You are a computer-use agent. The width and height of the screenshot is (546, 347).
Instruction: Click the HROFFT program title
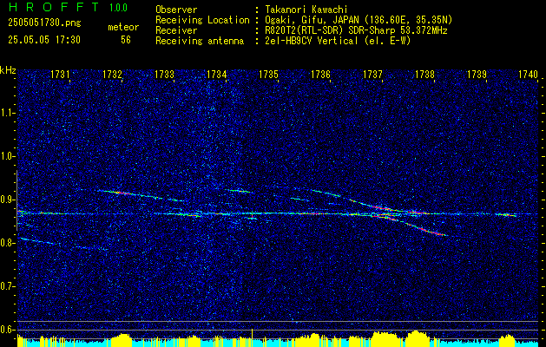(54, 7)
